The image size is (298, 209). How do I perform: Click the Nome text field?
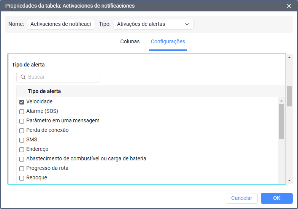click(x=60, y=24)
